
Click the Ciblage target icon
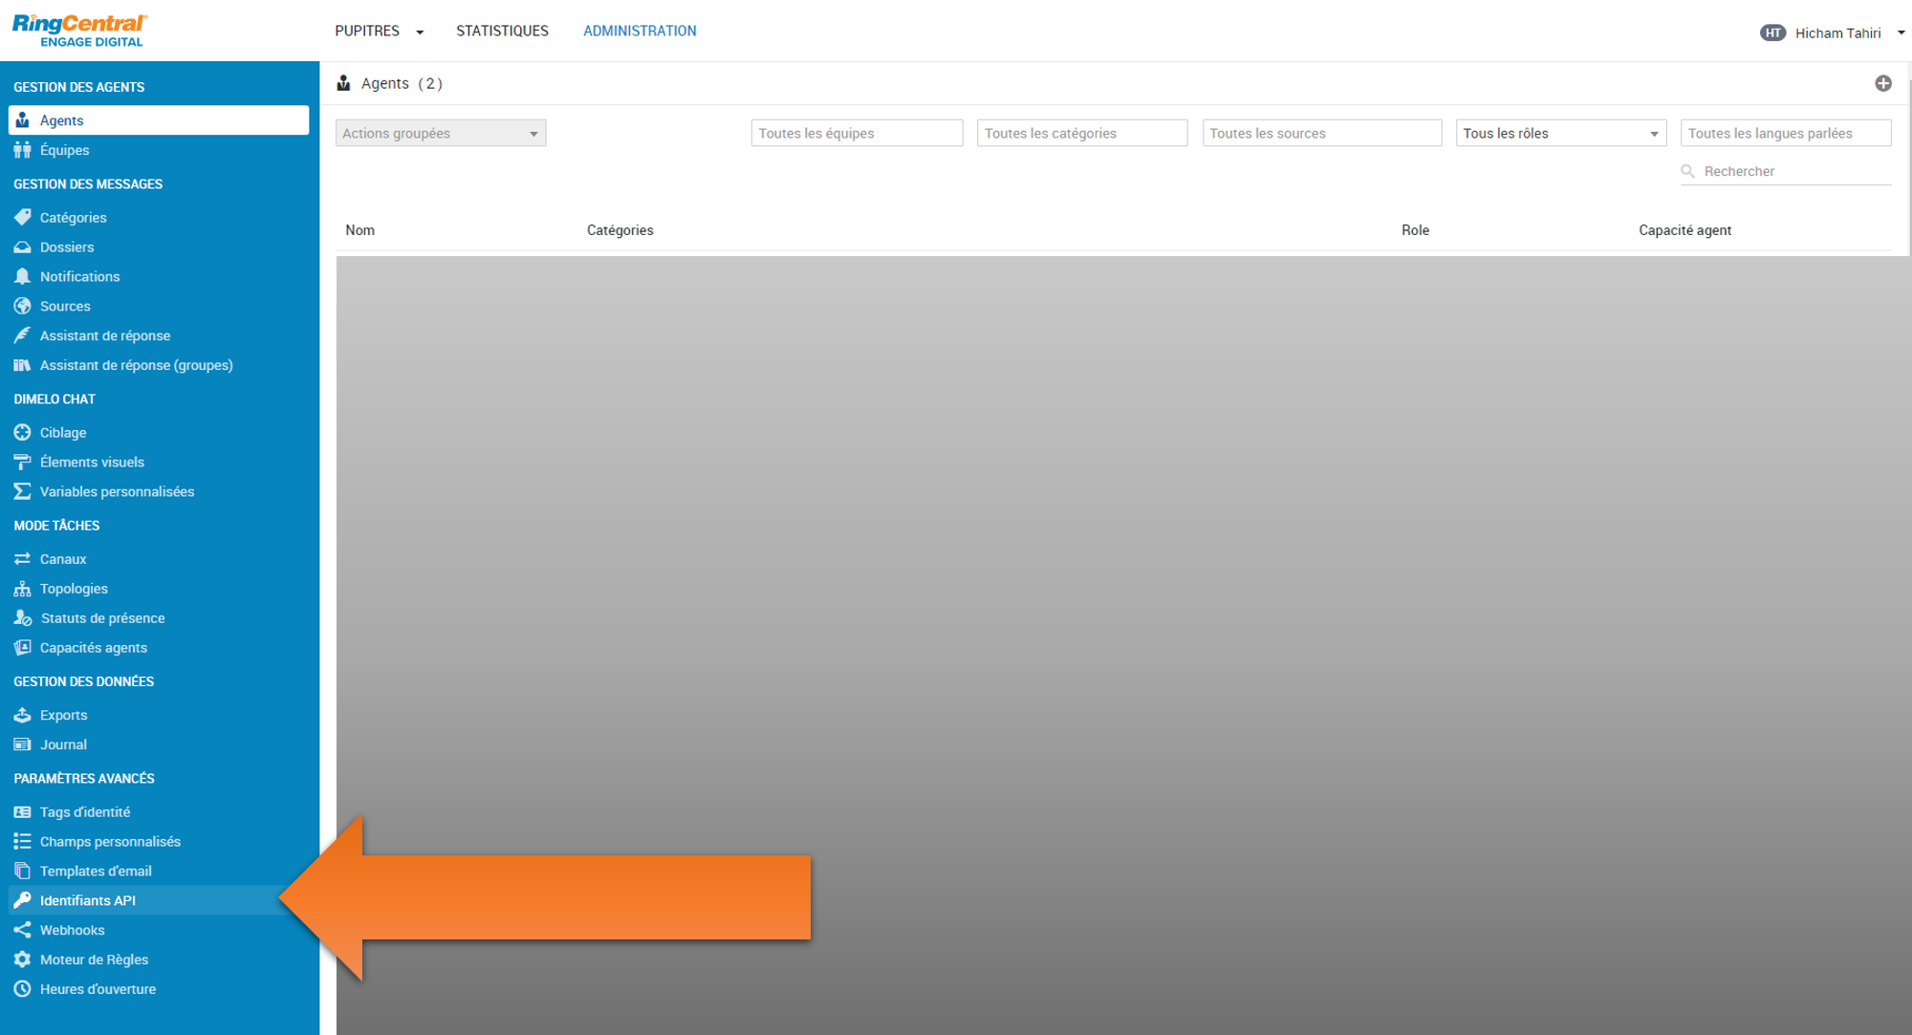[22, 432]
